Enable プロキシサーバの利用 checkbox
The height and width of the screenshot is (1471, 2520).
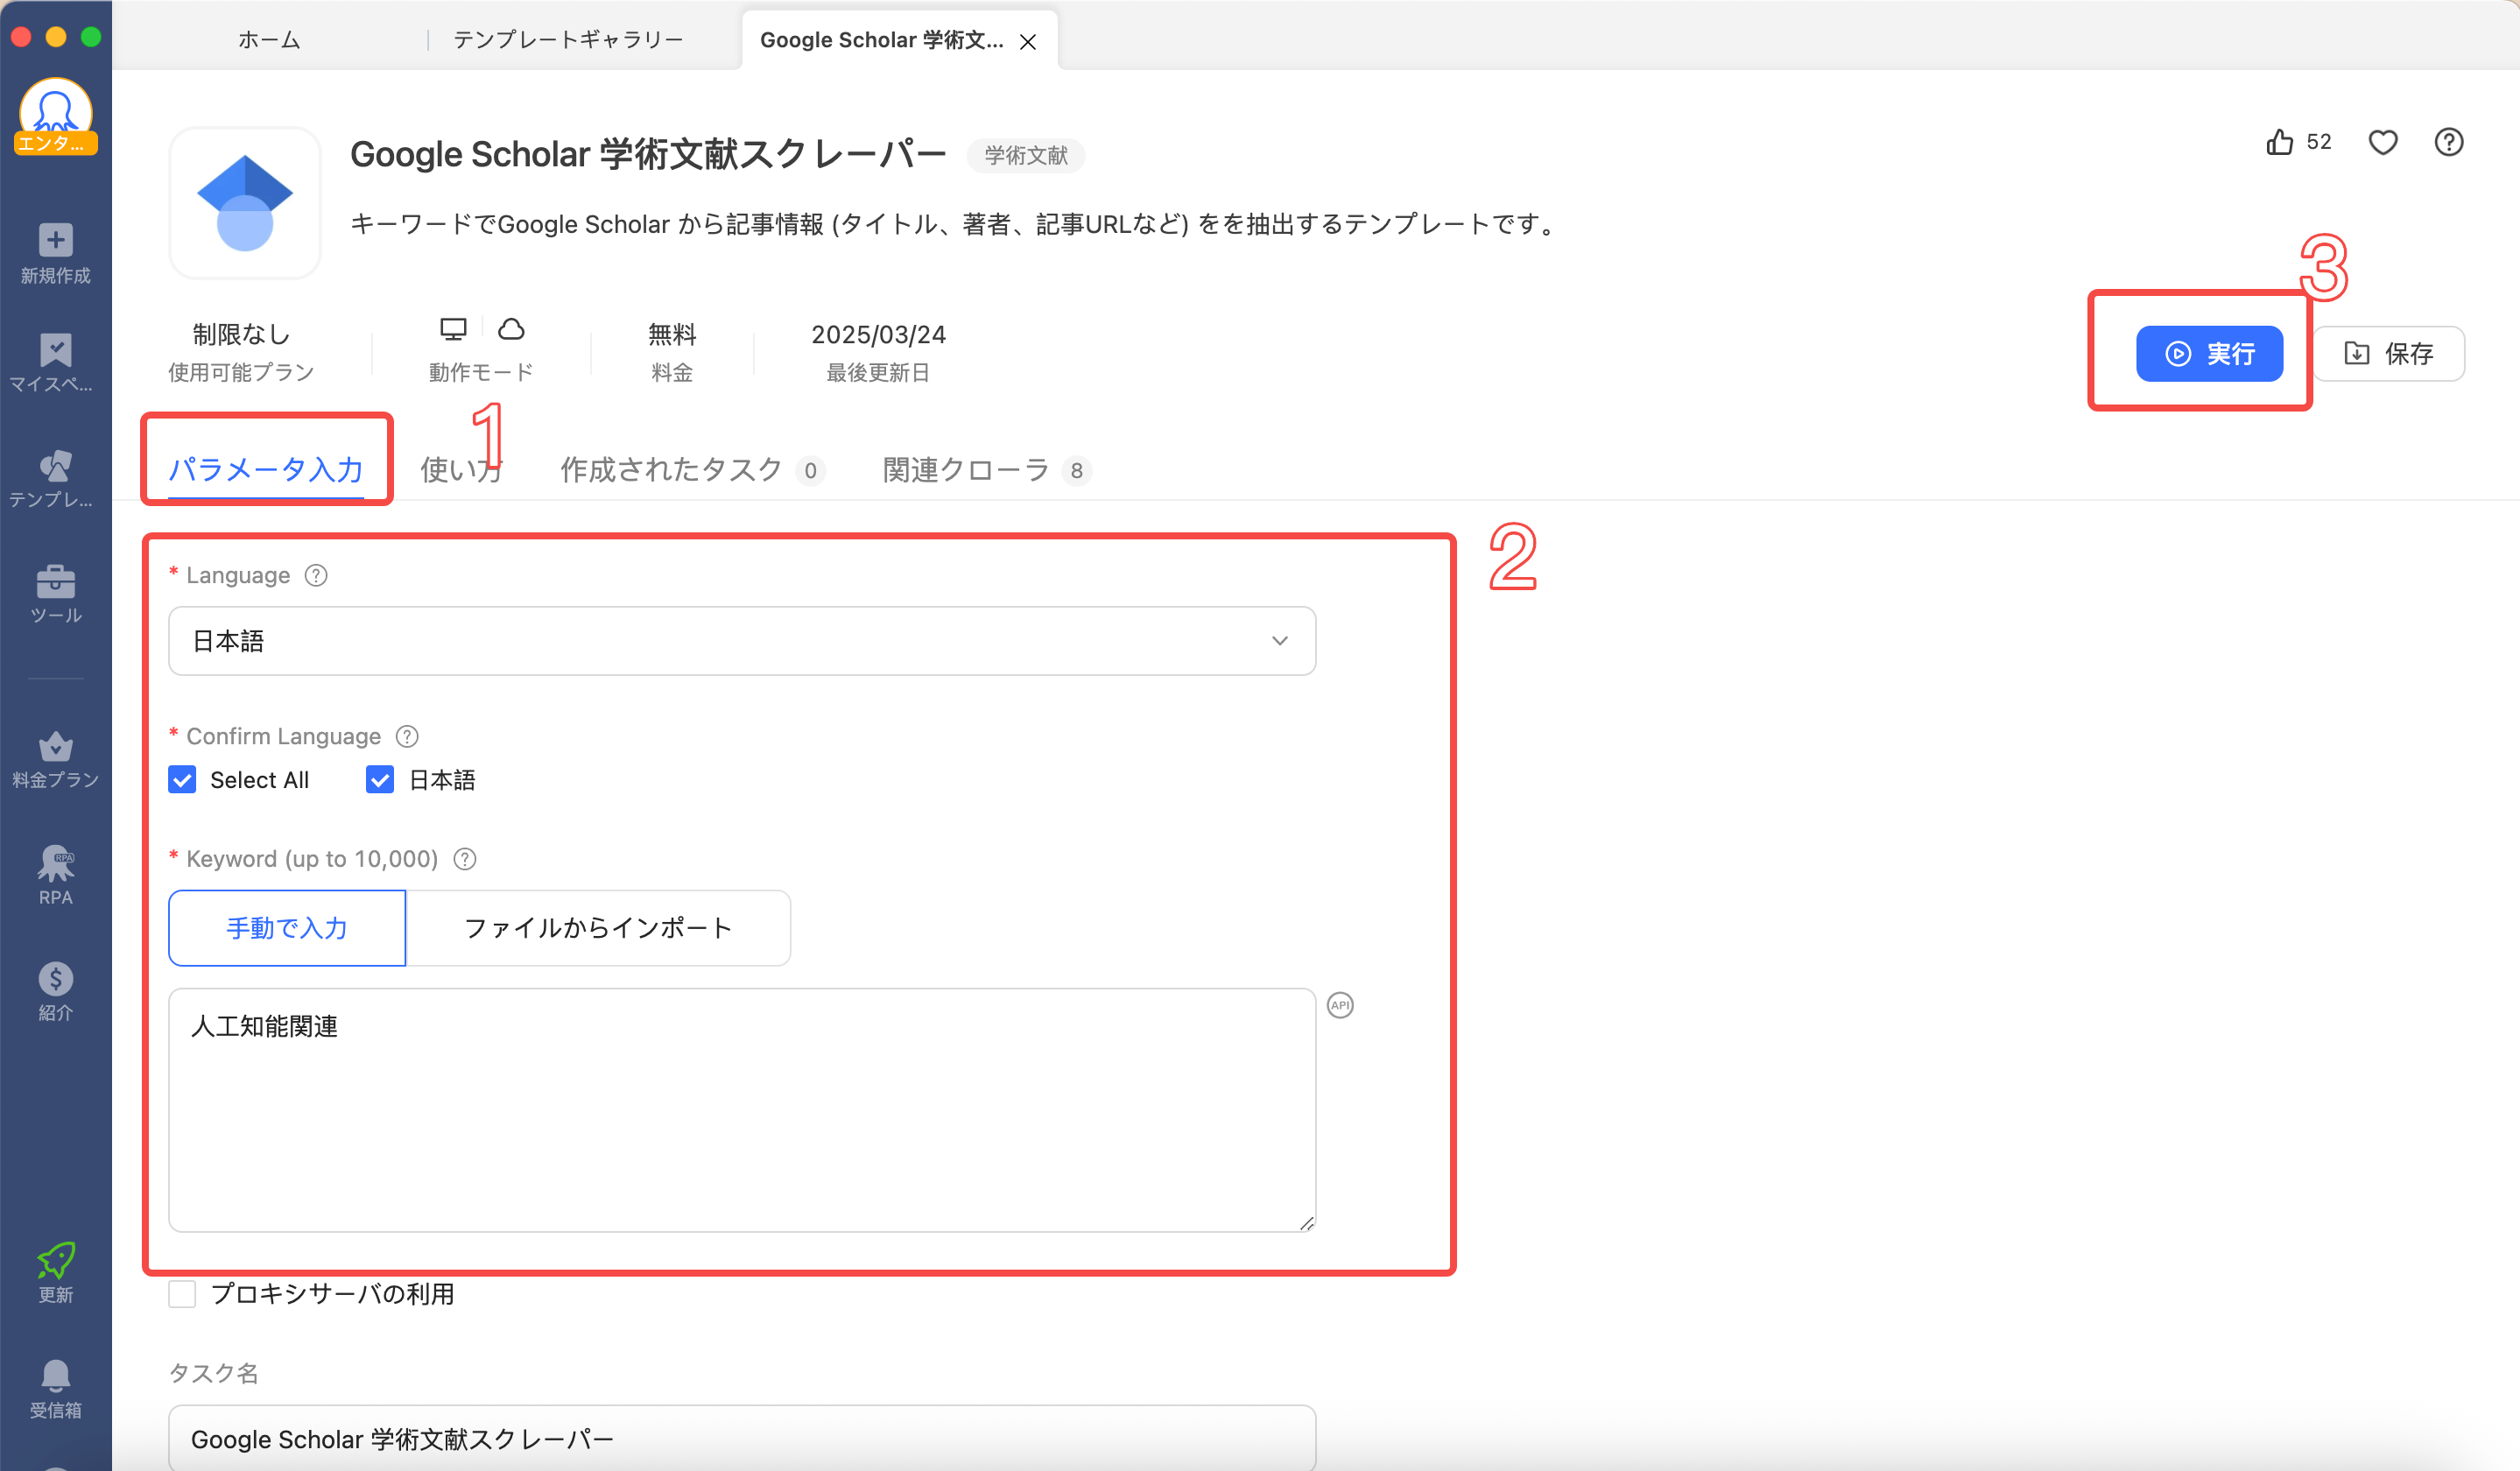(x=182, y=1294)
